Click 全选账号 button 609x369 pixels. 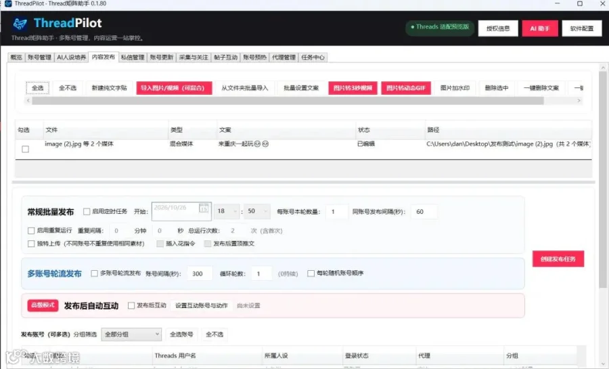pos(181,334)
